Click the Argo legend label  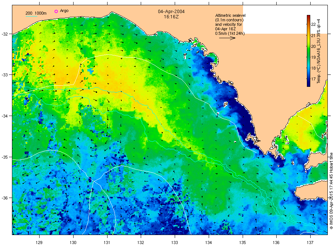tap(64, 11)
